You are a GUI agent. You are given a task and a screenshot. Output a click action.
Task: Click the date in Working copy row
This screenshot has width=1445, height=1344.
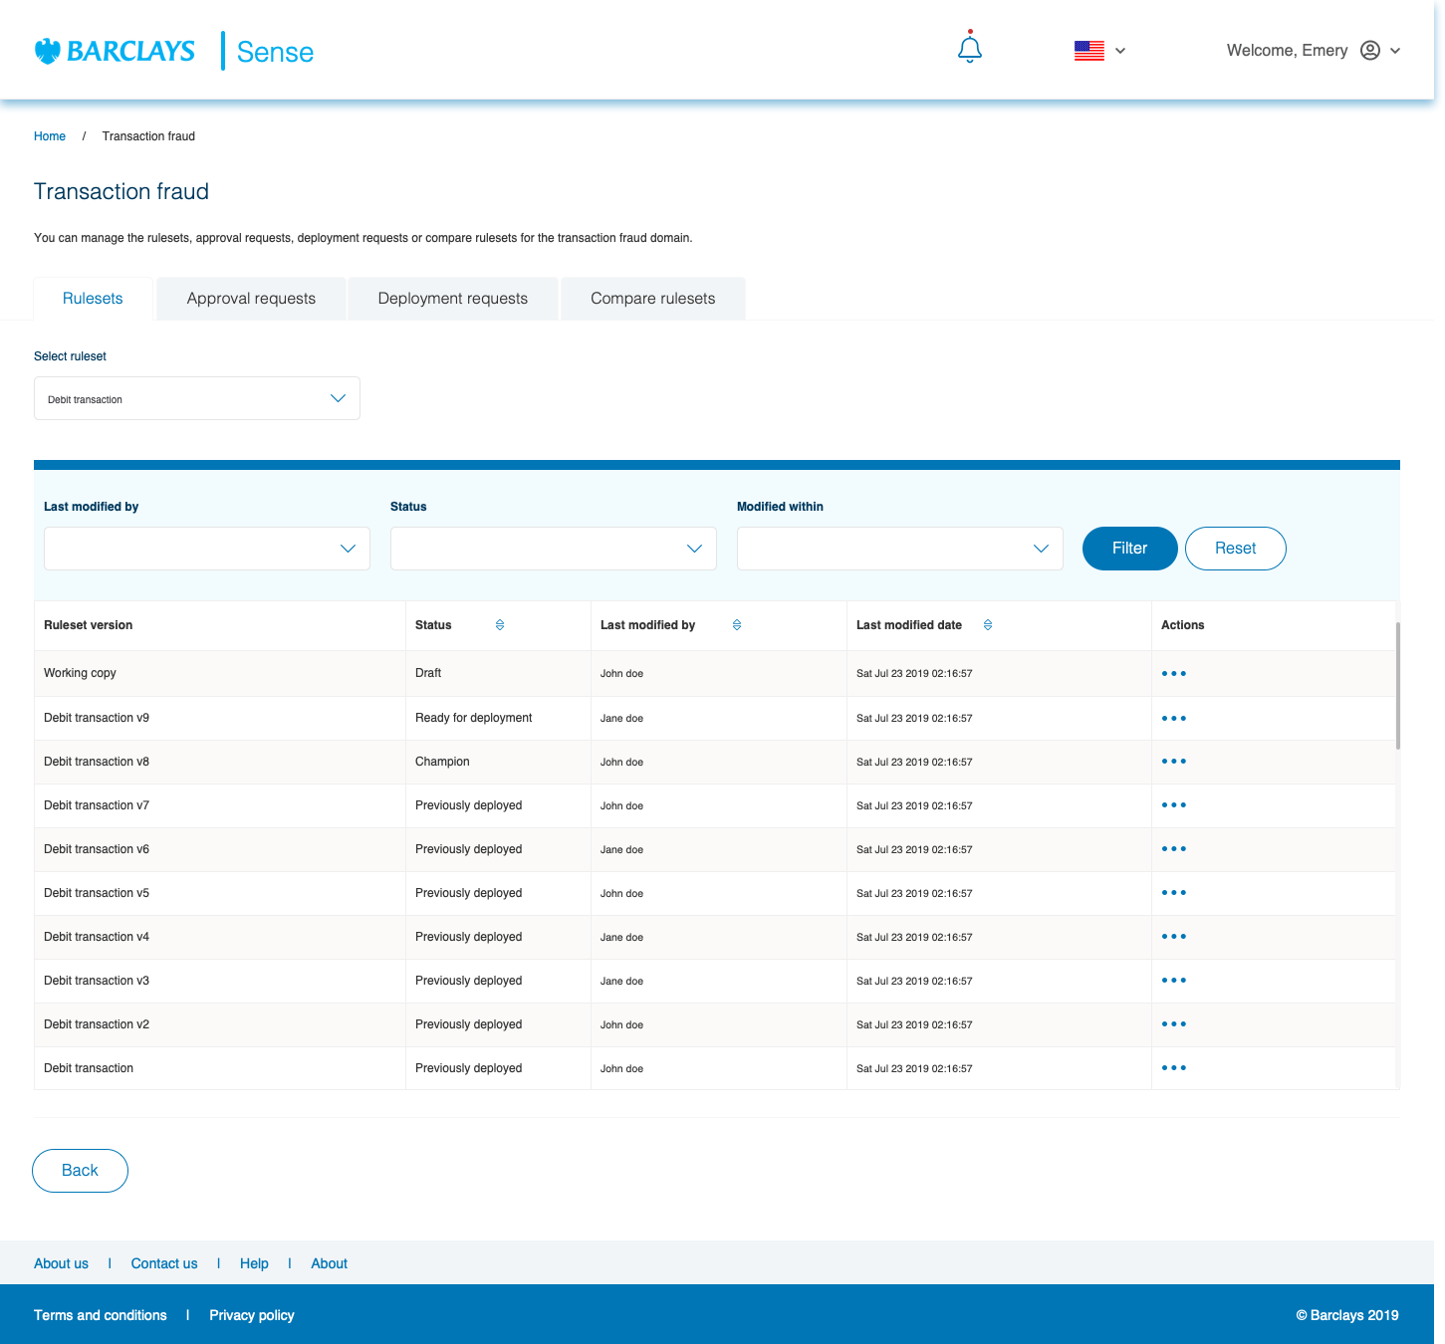point(914,674)
